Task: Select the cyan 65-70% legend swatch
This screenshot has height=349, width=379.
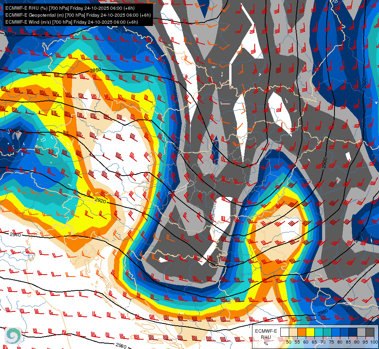Action: click(x=319, y=332)
